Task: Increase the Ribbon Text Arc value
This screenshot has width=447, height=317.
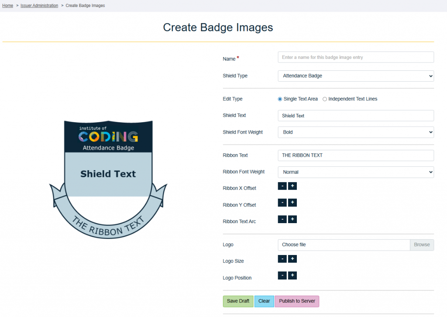Action: [292, 219]
